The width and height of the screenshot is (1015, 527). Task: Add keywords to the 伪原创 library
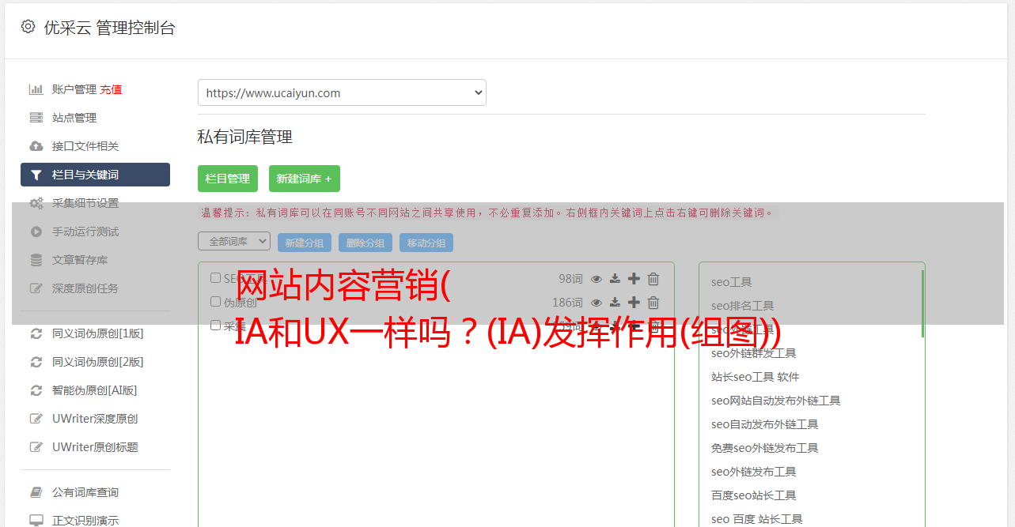click(634, 303)
